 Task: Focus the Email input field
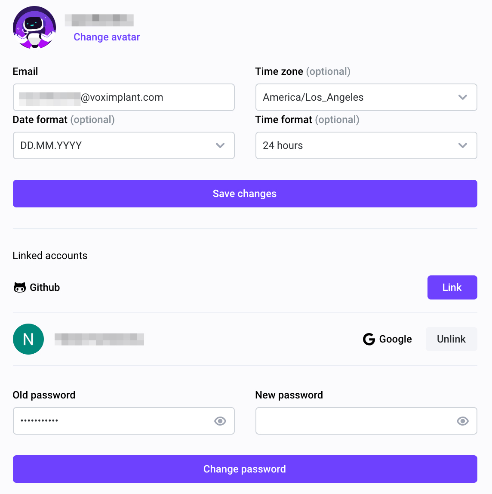tap(124, 97)
